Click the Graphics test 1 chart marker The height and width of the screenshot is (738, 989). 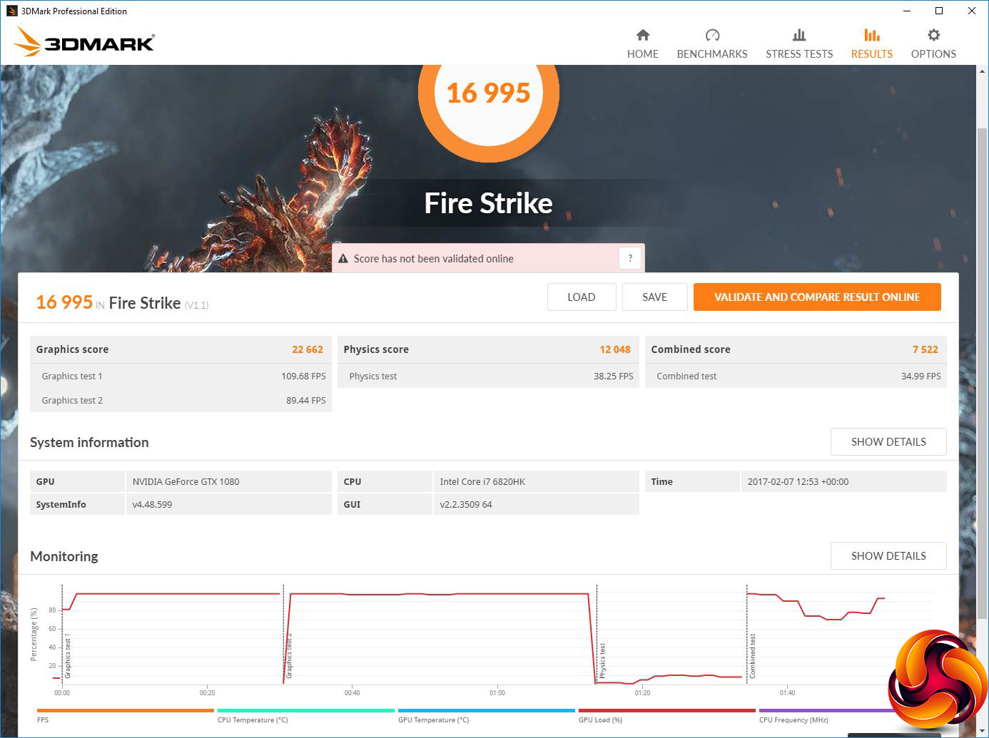click(x=68, y=657)
